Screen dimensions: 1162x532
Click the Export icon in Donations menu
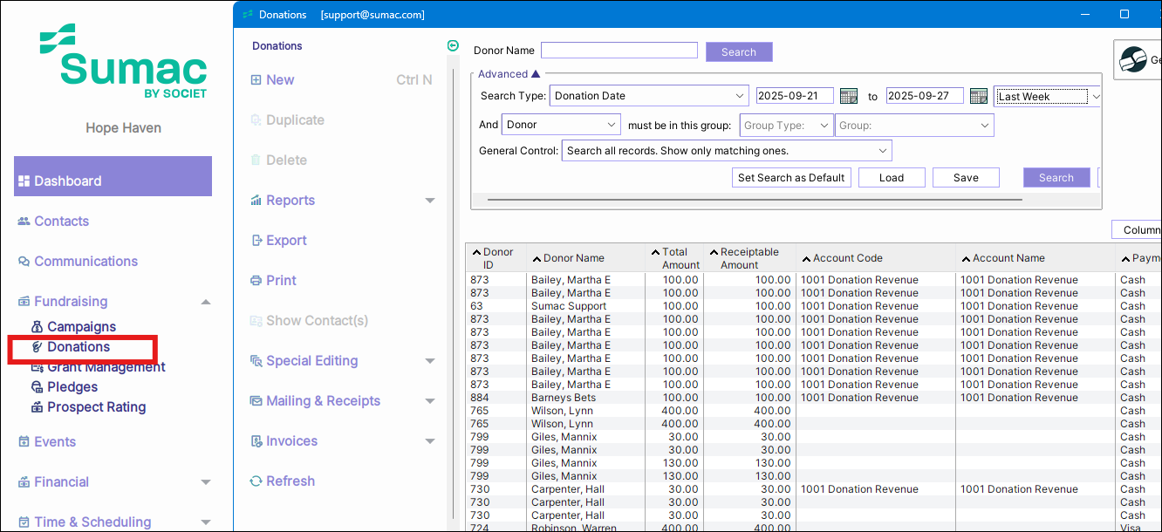[256, 241]
